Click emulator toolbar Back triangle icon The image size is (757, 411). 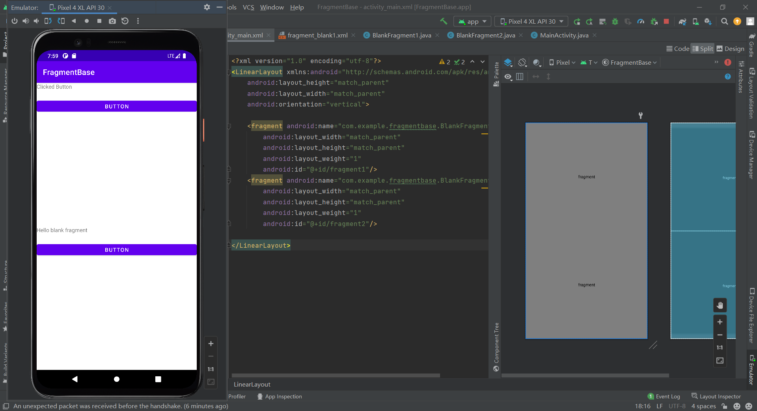(74, 21)
